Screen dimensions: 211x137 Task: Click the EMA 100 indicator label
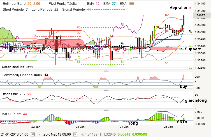[127, 3]
